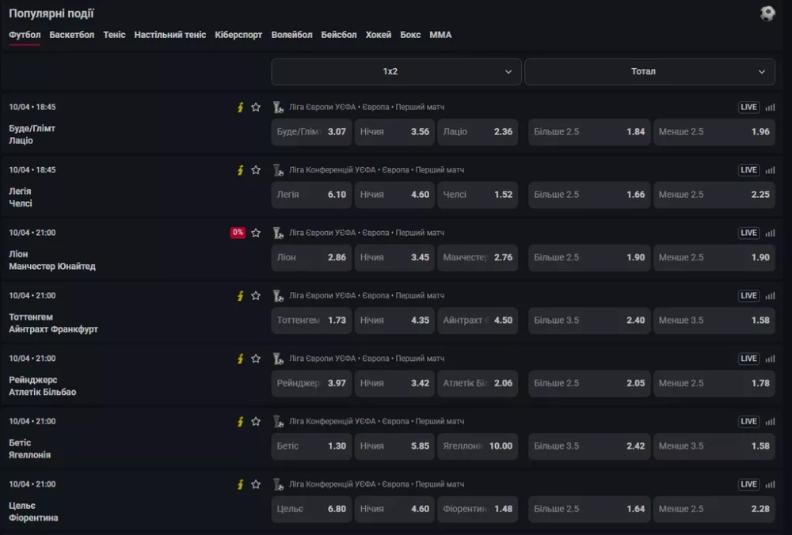Viewport: 792px width, 535px height.
Task: Click league trophy icon in Легія row
Action: point(278,170)
